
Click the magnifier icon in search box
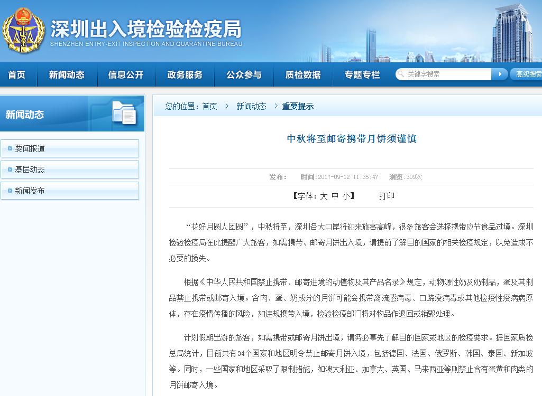click(401, 74)
